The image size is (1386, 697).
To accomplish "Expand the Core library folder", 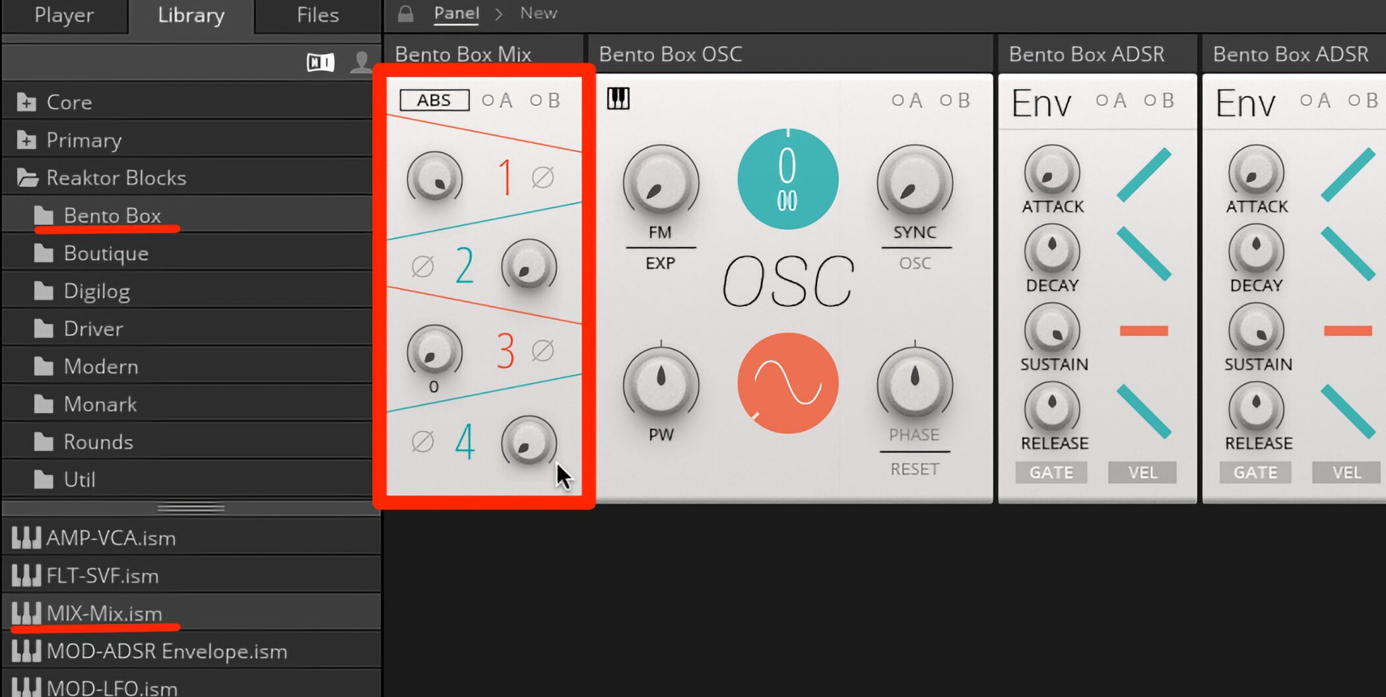I will [26, 102].
